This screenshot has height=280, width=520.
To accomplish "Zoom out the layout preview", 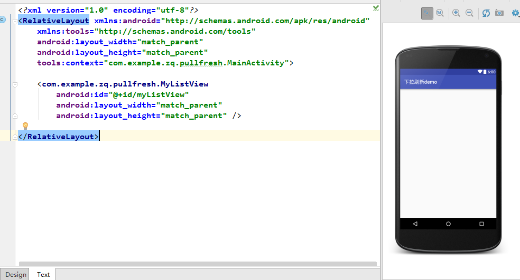I will tap(469, 13).
